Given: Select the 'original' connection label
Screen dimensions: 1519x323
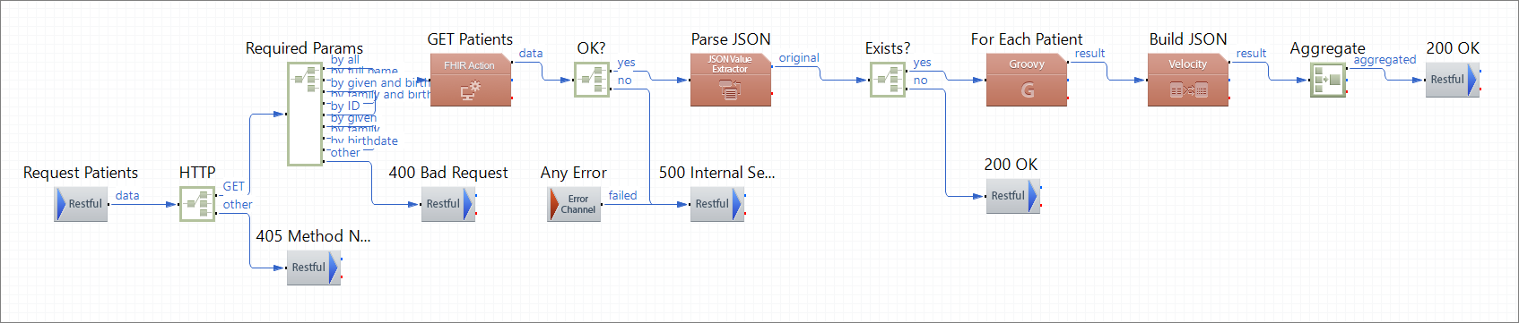Looking at the screenshot, I should click(799, 58).
